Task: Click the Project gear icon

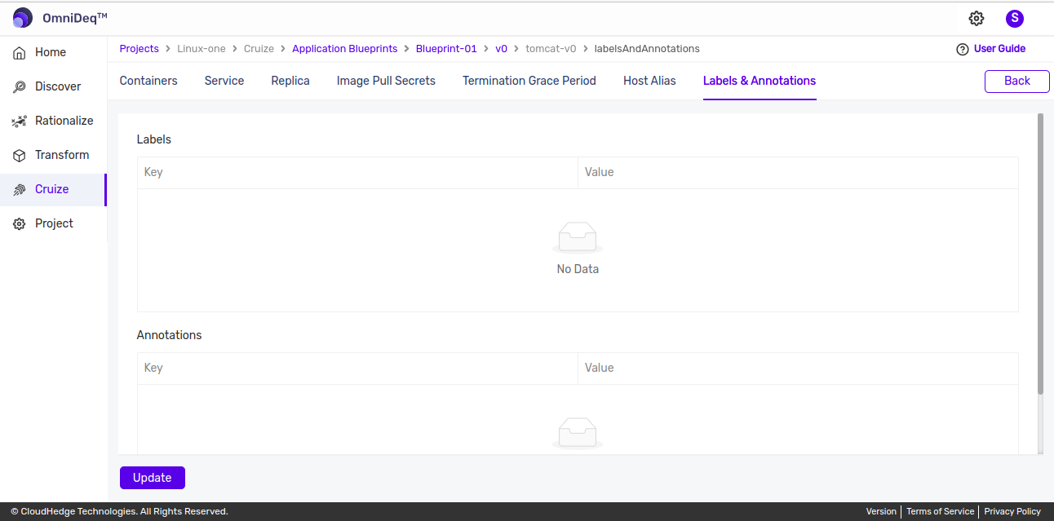Action: coord(20,224)
